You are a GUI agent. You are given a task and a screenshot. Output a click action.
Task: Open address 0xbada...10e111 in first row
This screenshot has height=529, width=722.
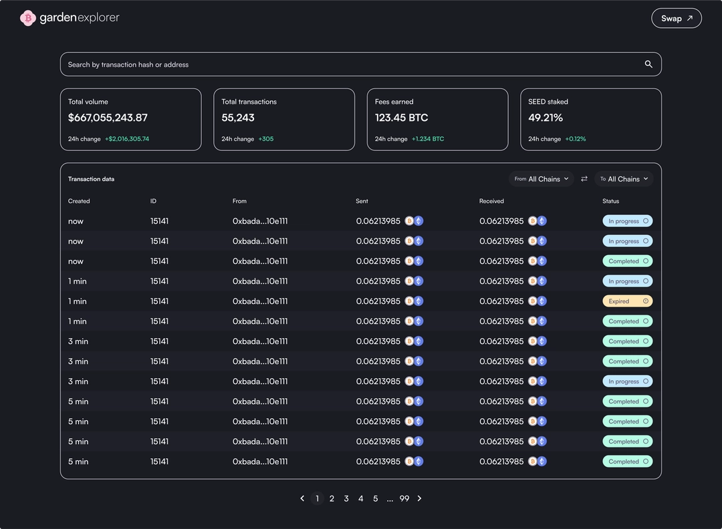[x=259, y=221]
